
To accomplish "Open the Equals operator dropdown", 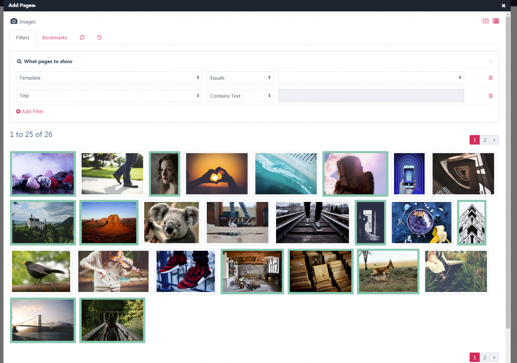I will (x=240, y=78).
